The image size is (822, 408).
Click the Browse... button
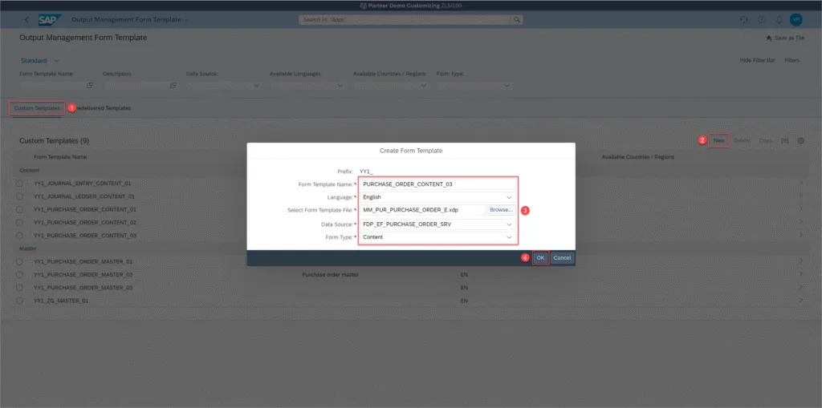coord(501,210)
